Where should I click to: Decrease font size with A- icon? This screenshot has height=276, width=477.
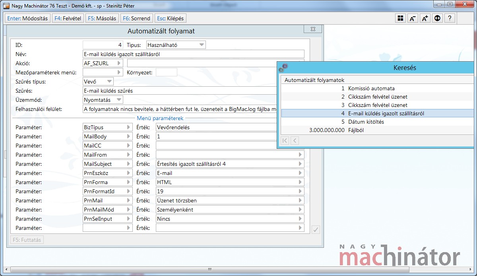coord(413,18)
